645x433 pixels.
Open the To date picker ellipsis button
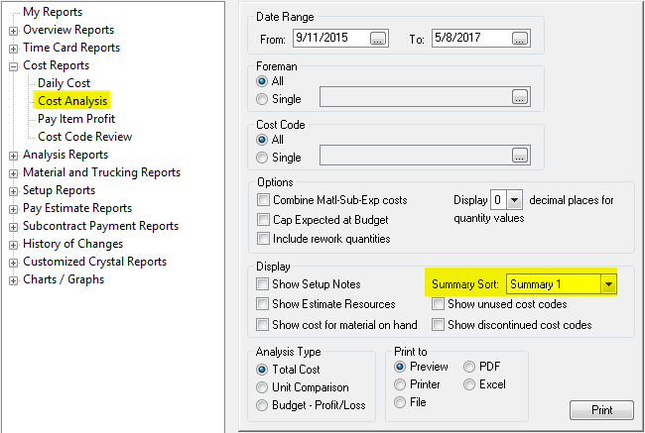(x=520, y=39)
